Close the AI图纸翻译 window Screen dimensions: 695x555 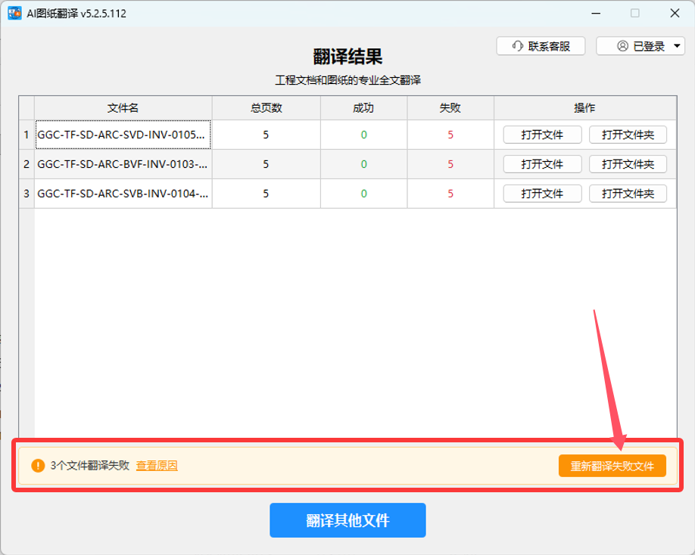(675, 14)
